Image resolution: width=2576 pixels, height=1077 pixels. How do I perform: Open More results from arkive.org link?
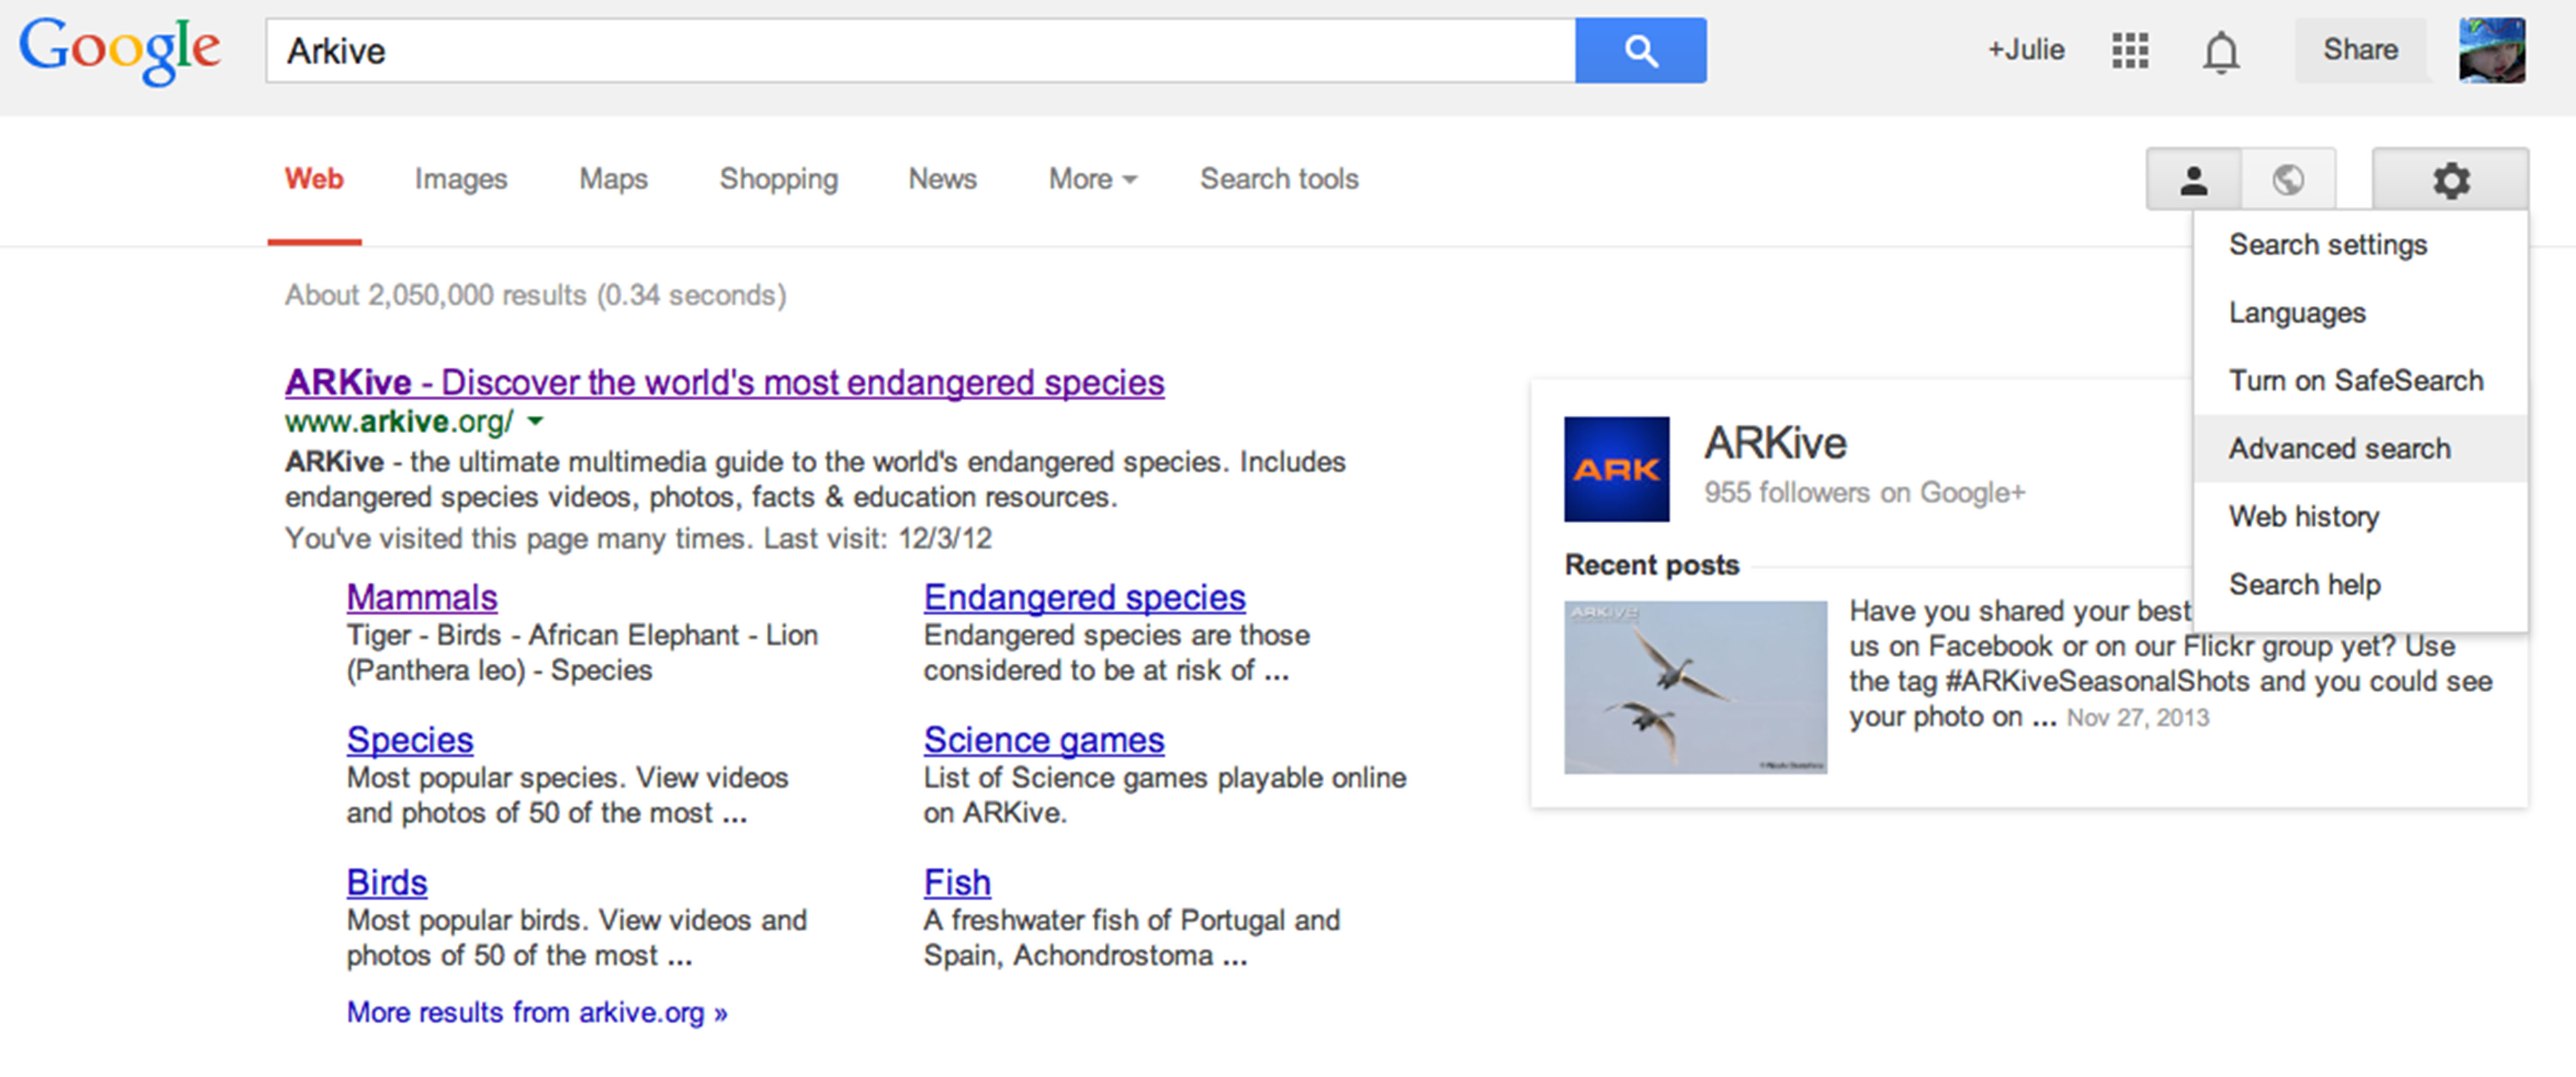(x=536, y=1012)
